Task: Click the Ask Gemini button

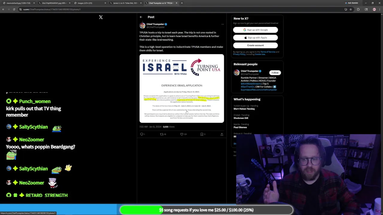Action: (x=352, y=3)
